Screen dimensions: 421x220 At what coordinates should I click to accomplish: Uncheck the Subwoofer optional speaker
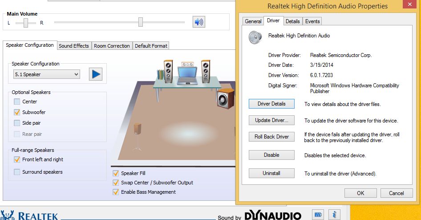tap(17, 112)
